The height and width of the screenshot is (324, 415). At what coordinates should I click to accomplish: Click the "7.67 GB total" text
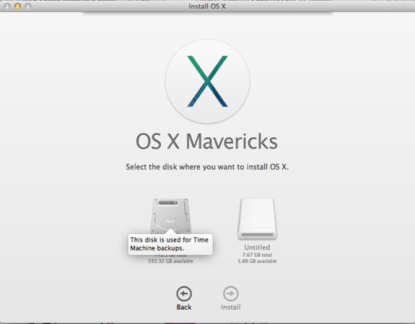257,255
